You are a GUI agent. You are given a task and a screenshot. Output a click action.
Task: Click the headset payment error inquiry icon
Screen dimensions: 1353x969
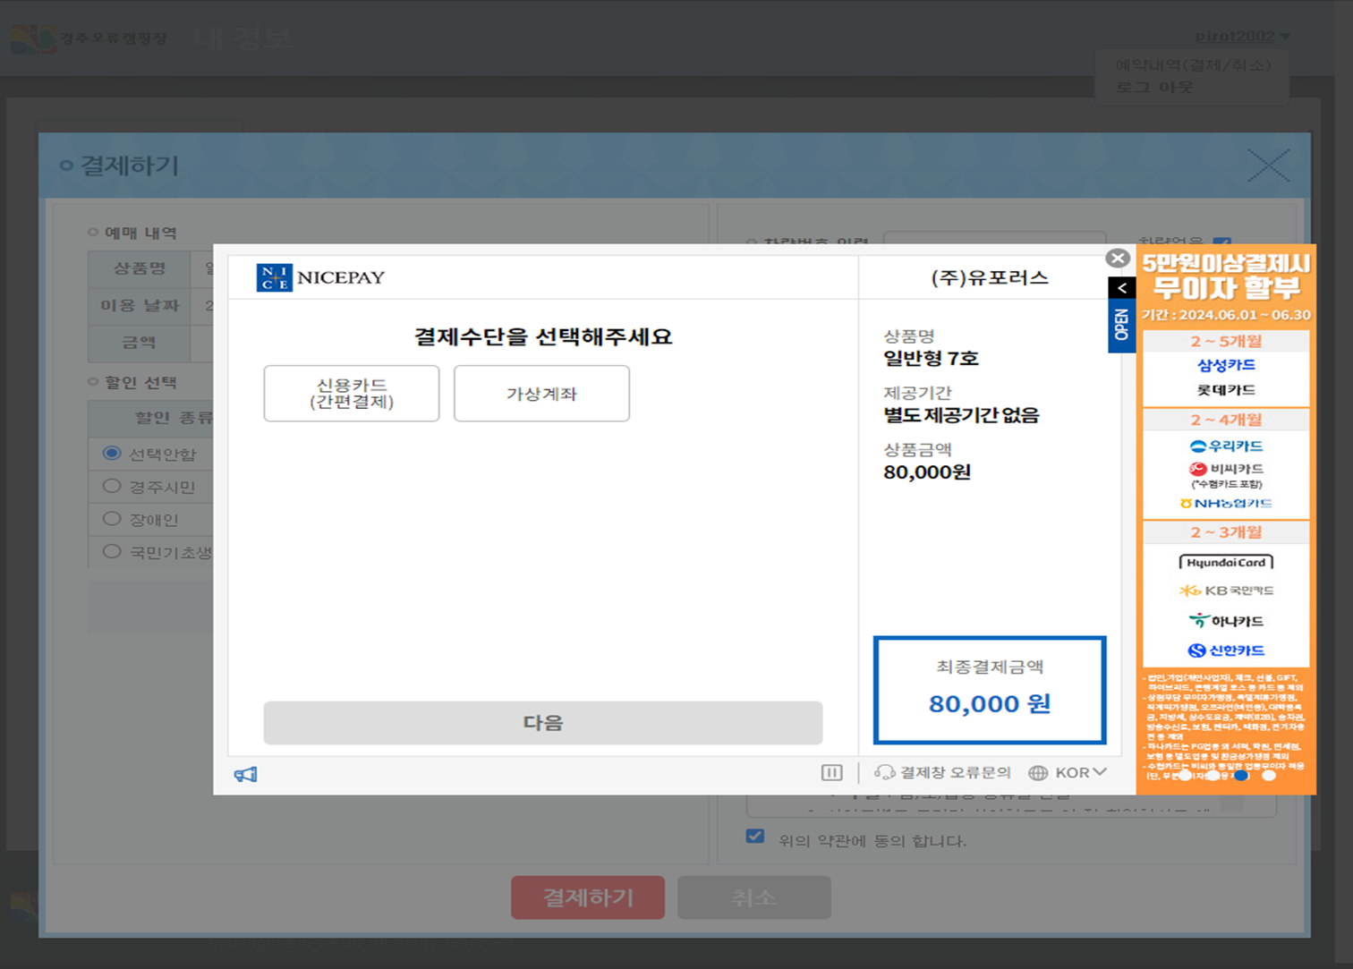884,772
